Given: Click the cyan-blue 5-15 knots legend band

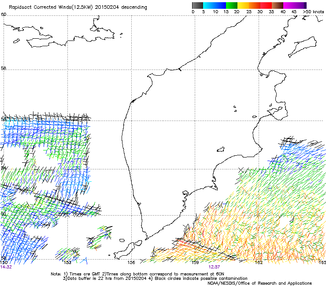Looking at the screenshot, I should click(215, 5).
